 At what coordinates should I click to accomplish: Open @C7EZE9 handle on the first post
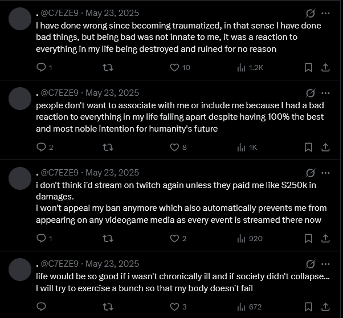tap(59, 13)
